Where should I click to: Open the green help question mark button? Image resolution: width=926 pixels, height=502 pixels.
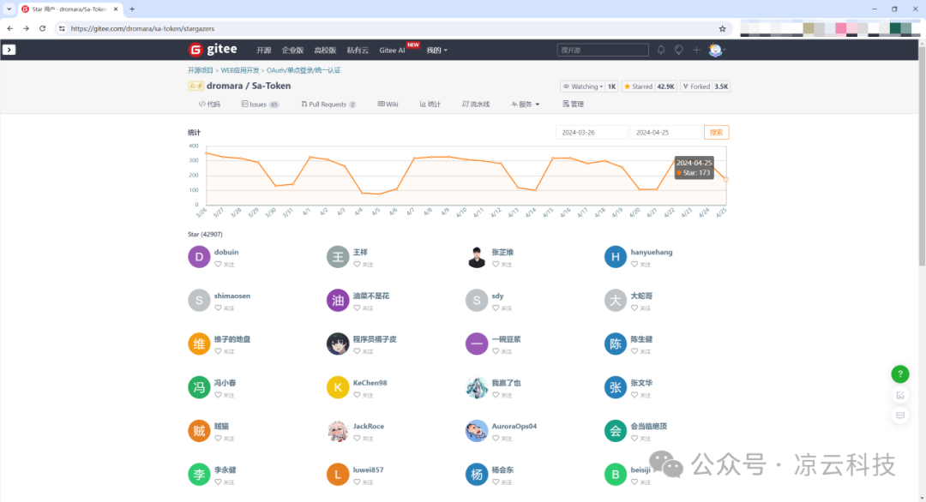tap(900, 374)
